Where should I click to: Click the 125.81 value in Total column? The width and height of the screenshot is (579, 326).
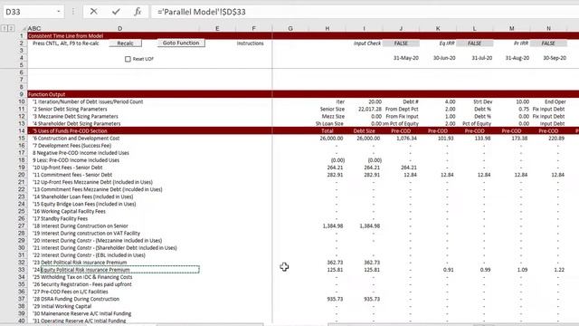[x=335, y=270]
